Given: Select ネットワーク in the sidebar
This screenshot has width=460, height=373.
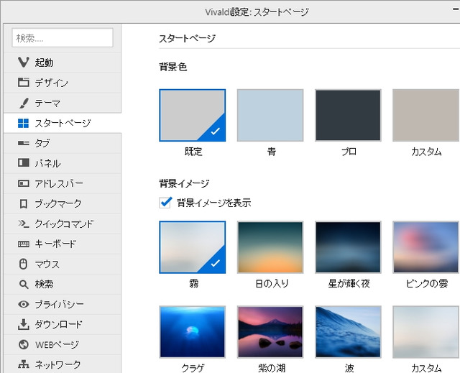Looking at the screenshot, I should click(63, 364).
